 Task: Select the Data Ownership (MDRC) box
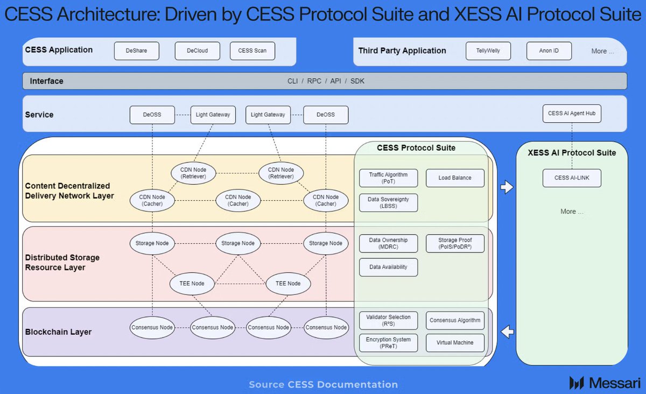(388, 243)
